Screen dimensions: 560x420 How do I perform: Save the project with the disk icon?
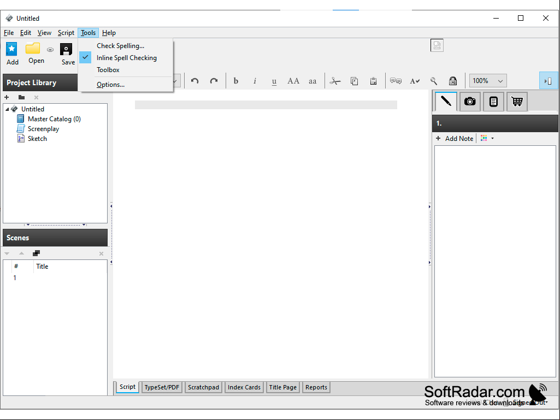pyautogui.click(x=66, y=49)
